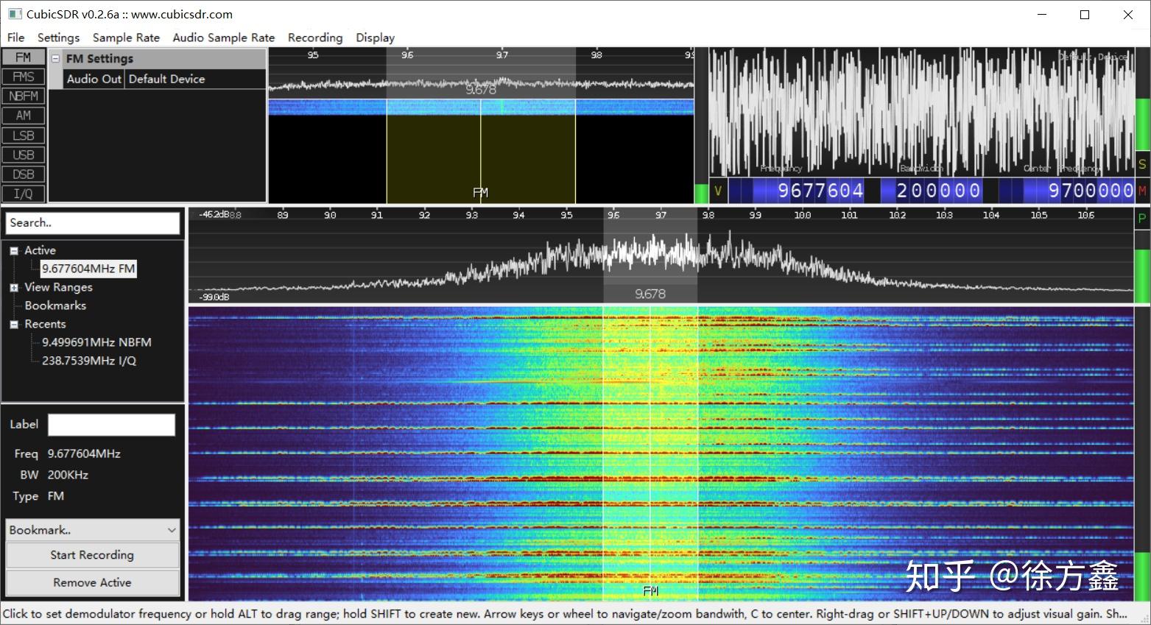
Task: Expand the View Ranges tree node
Action: tap(14, 287)
